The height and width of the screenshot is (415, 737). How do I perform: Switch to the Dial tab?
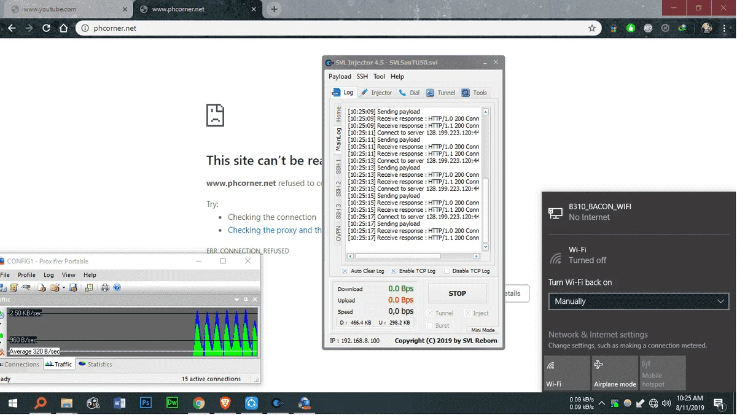click(x=409, y=93)
